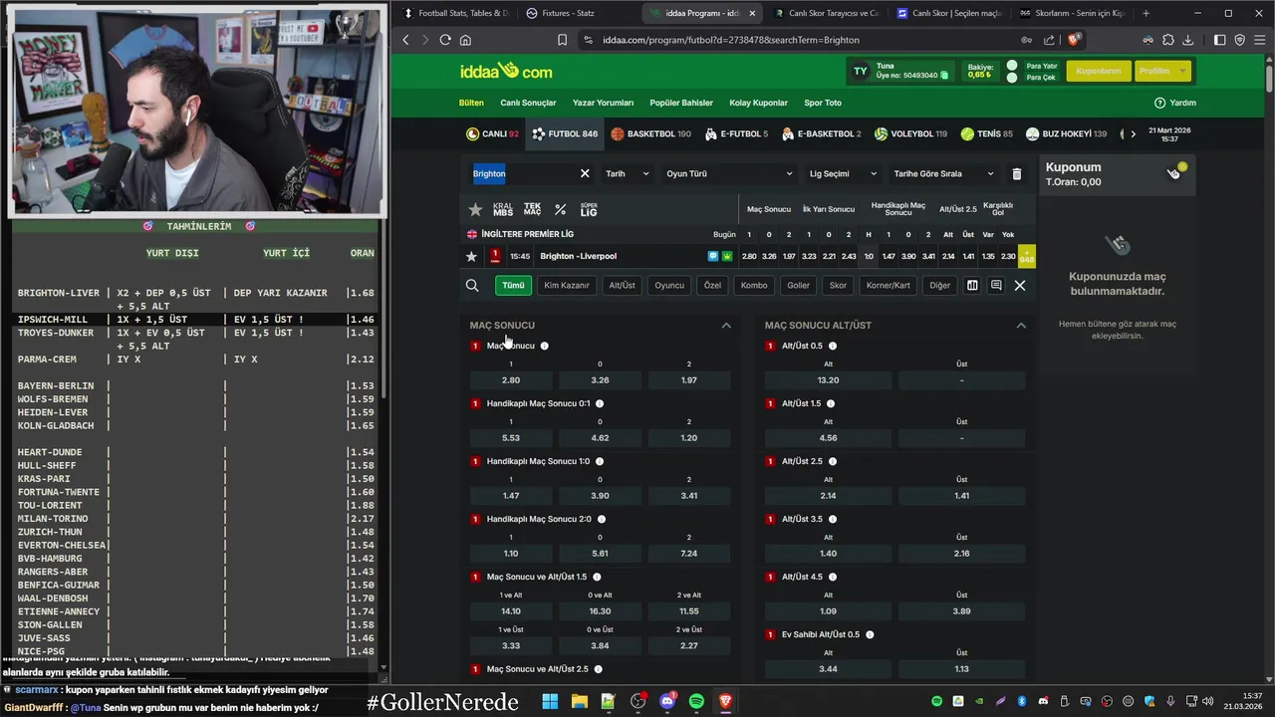This screenshot has height=717, width=1275.
Task: Show more sports with right arrow
Action: (1133, 133)
